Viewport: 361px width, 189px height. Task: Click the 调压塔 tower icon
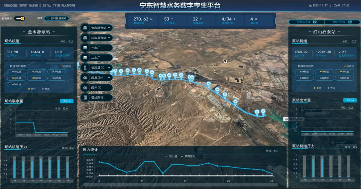pos(85,67)
